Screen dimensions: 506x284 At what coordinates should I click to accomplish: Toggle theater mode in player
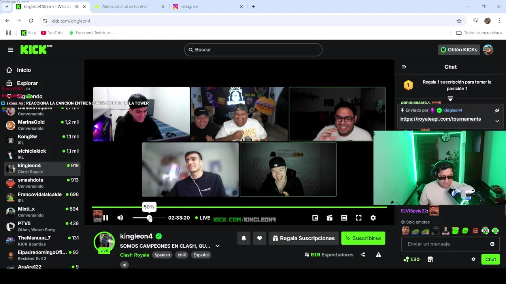tap(344, 218)
